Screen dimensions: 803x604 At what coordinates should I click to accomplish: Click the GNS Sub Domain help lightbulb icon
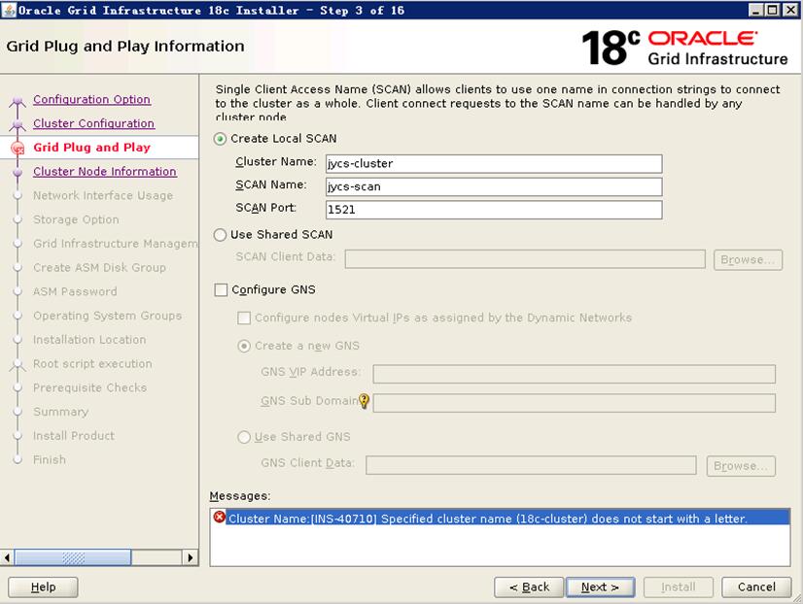(x=364, y=400)
